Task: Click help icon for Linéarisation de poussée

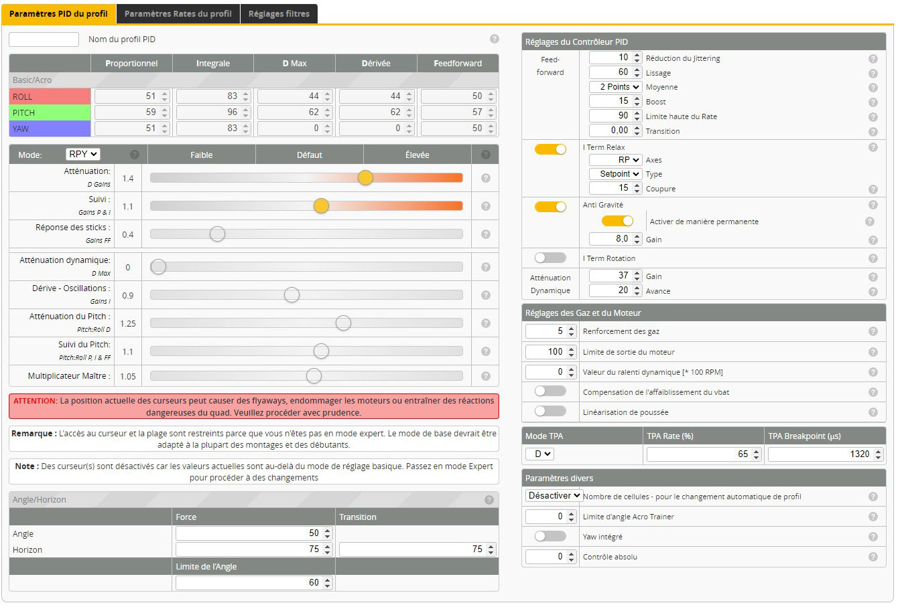Action: (x=873, y=412)
